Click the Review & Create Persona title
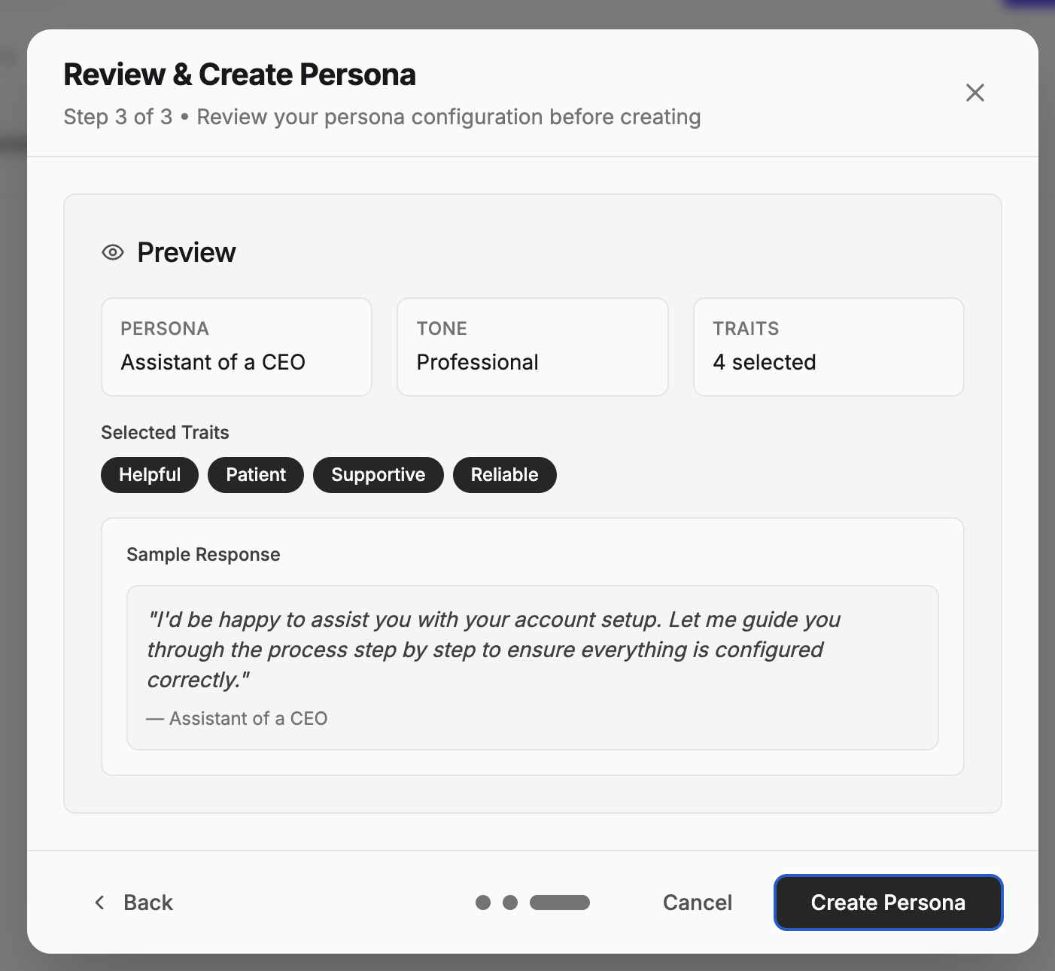The width and height of the screenshot is (1055, 971). pyautogui.click(x=239, y=75)
